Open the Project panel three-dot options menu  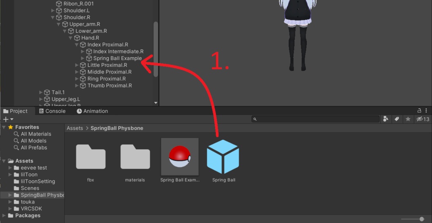tap(426, 111)
